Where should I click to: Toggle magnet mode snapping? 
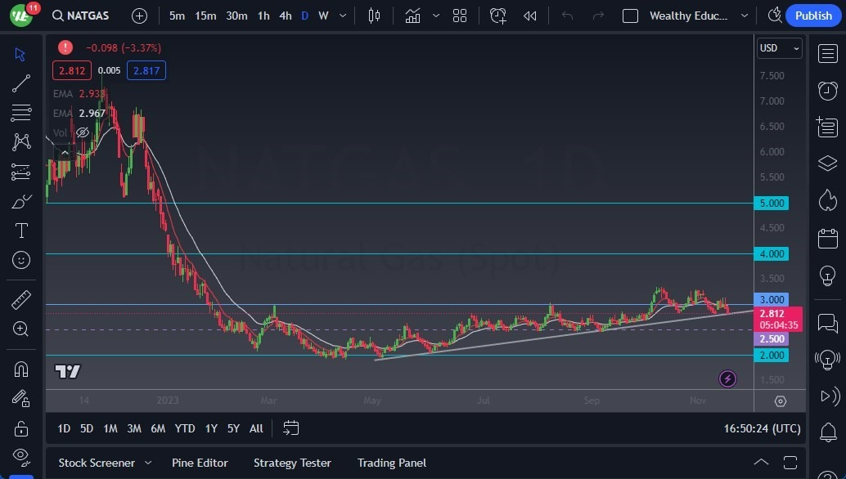tap(21, 369)
